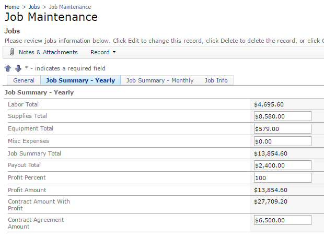Click the Equipment Total input field
This screenshot has height=238, width=324.
282,129
